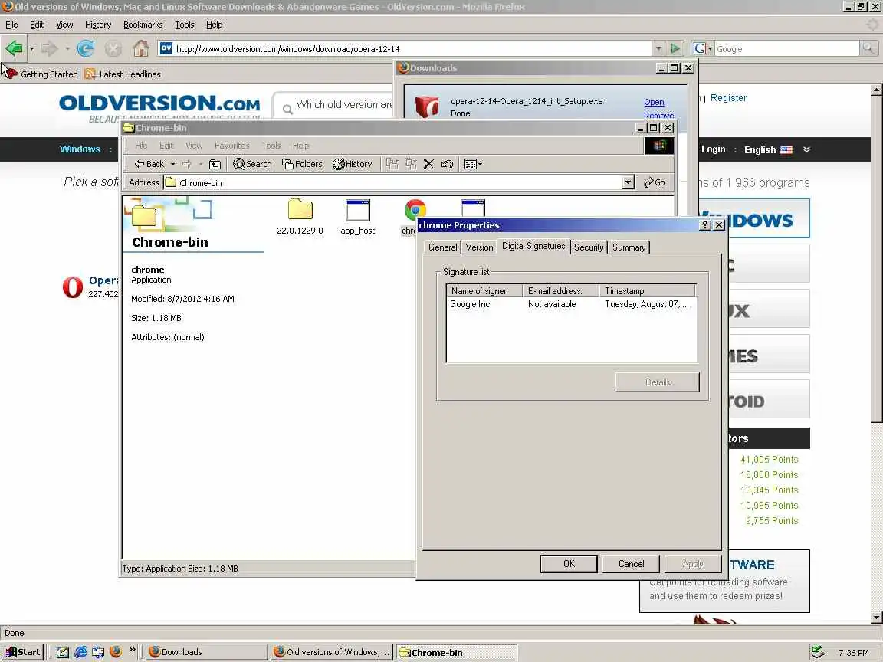The image size is (883, 662).
Task: Open Firefox Tools menu
Action: click(185, 25)
